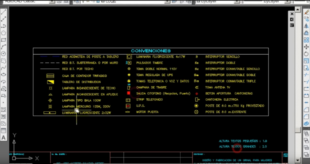Select the Scale tool
Image resolution: width=310 pixels, height=164 pixels.
(306, 61)
